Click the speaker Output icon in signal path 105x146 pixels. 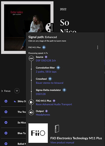pos(31,112)
